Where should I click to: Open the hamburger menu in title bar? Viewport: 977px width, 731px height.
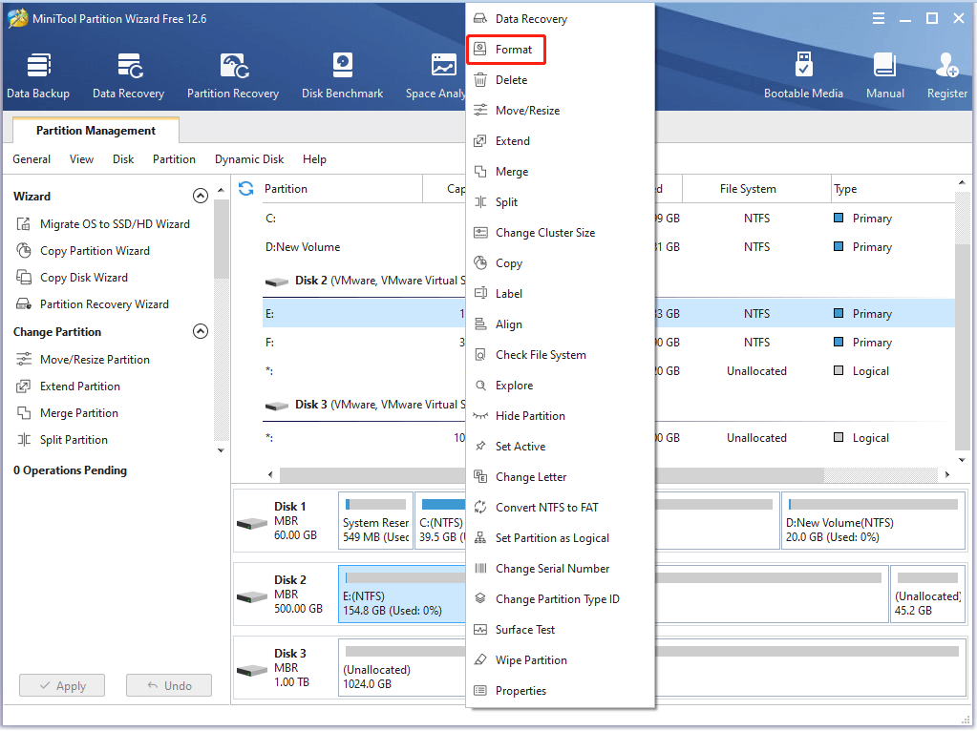(879, 19)
